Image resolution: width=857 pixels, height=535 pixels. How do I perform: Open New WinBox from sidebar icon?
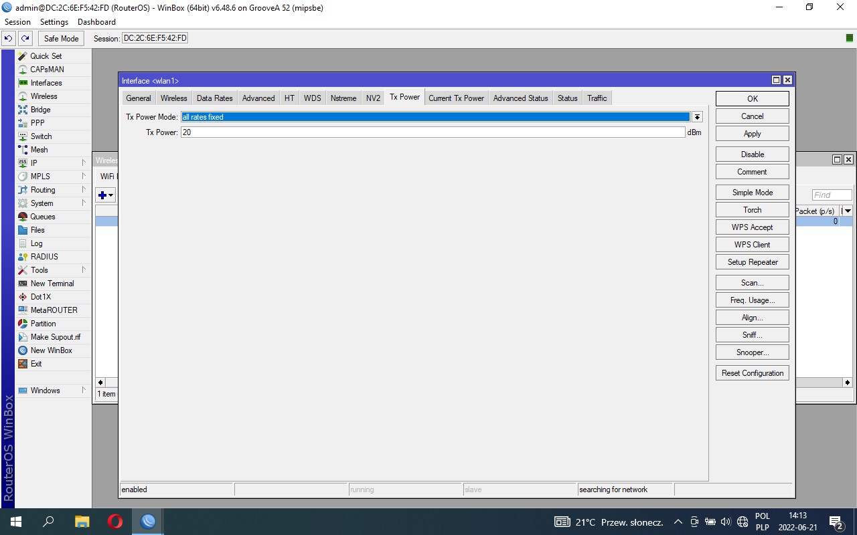pyautogui.click(x=23, y=350)
